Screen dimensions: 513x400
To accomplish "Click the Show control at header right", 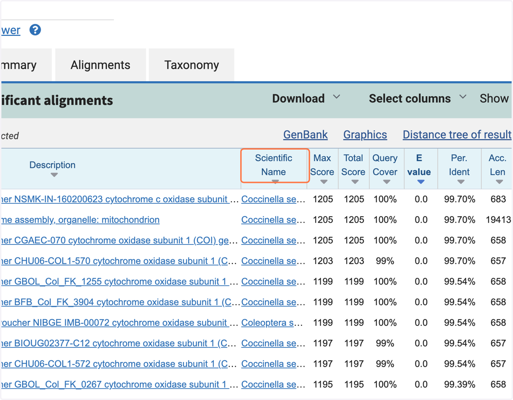I will (494, 98).
